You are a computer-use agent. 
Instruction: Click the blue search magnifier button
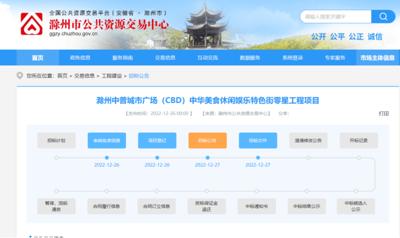tap(383, 16)
